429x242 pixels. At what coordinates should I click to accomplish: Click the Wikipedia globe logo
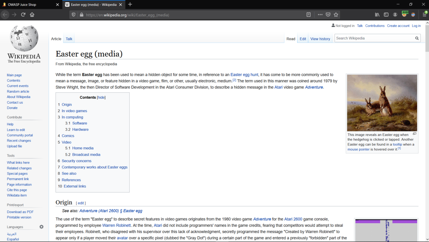24,38
